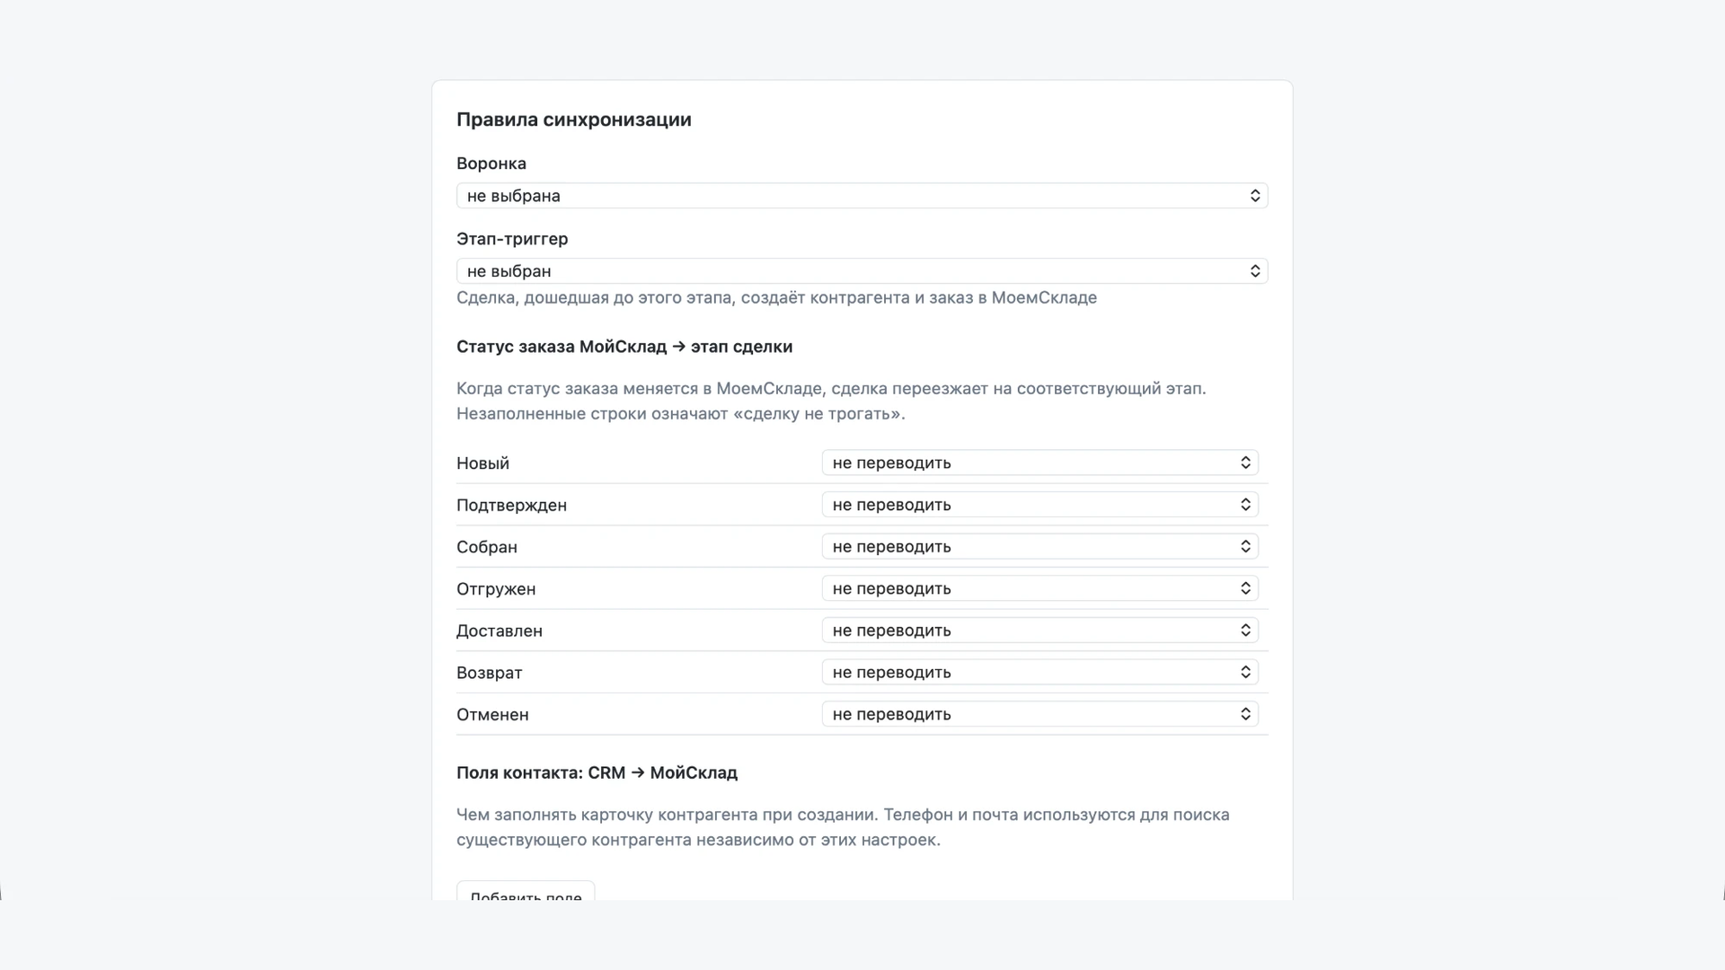Open the Воронка dropdown

click(862, 196)
